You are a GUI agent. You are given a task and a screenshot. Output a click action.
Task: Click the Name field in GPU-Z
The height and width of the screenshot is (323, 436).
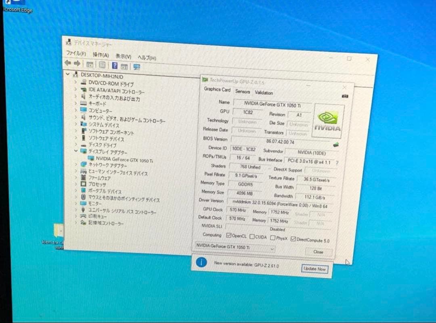272,105
